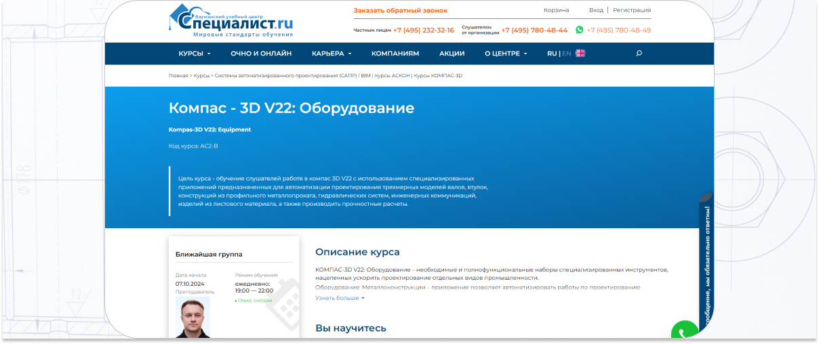Select EN language option
This screenshot has height=344, width=819.
click(x=567, y=53)
